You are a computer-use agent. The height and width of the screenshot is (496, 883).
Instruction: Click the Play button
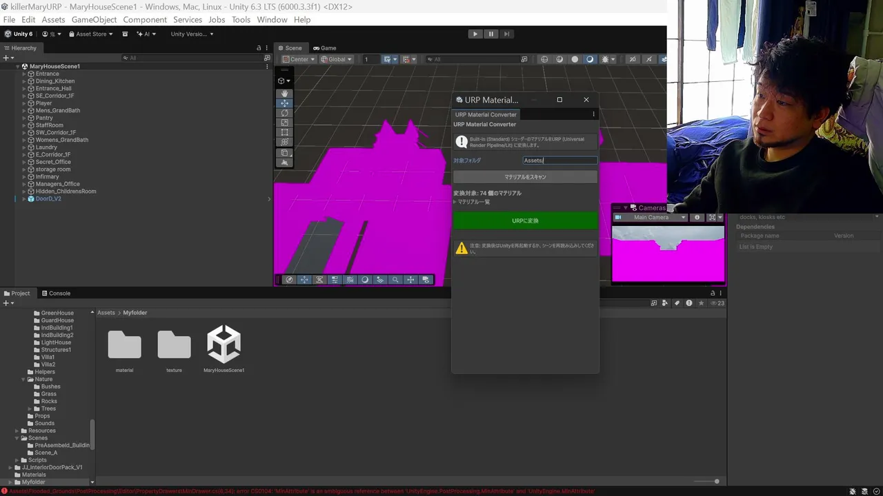(475, 34)
